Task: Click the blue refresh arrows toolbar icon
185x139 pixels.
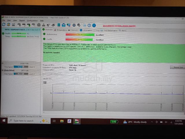Action: (4, 25)
